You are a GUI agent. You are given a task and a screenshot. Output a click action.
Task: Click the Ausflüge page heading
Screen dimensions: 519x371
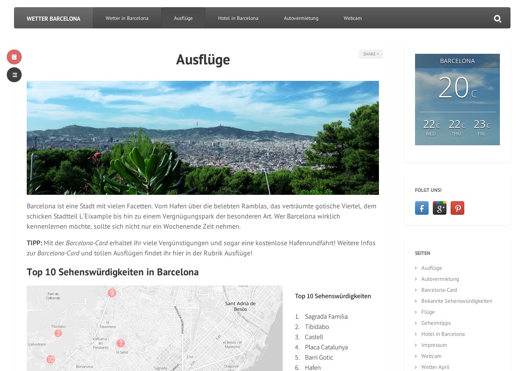point(203,60)
